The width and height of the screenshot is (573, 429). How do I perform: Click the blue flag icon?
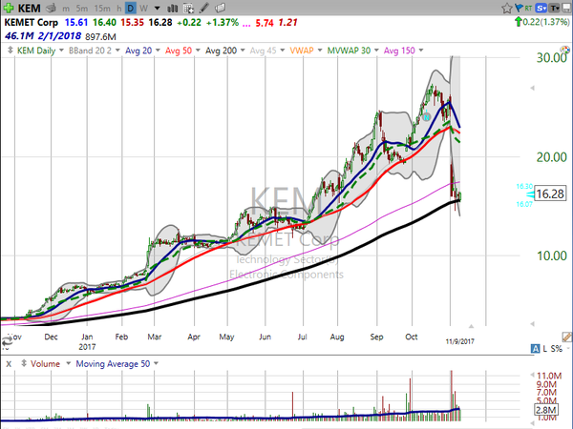(519, 8)
